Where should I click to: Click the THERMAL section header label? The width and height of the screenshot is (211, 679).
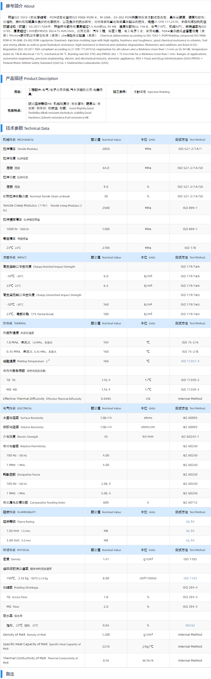[15, 323]
